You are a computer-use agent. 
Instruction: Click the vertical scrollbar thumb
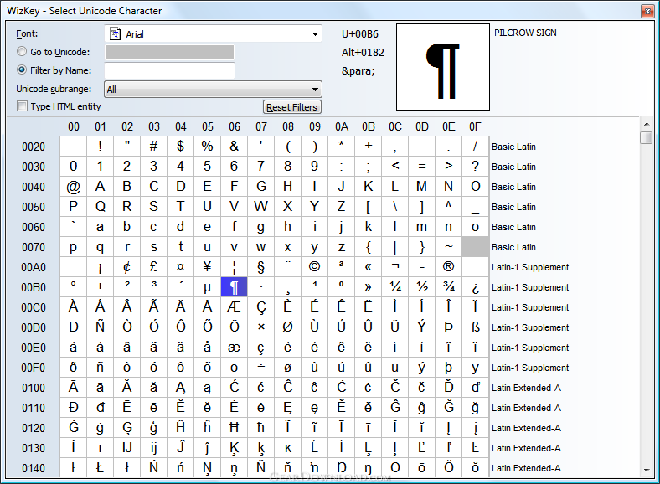click(647, 137)
